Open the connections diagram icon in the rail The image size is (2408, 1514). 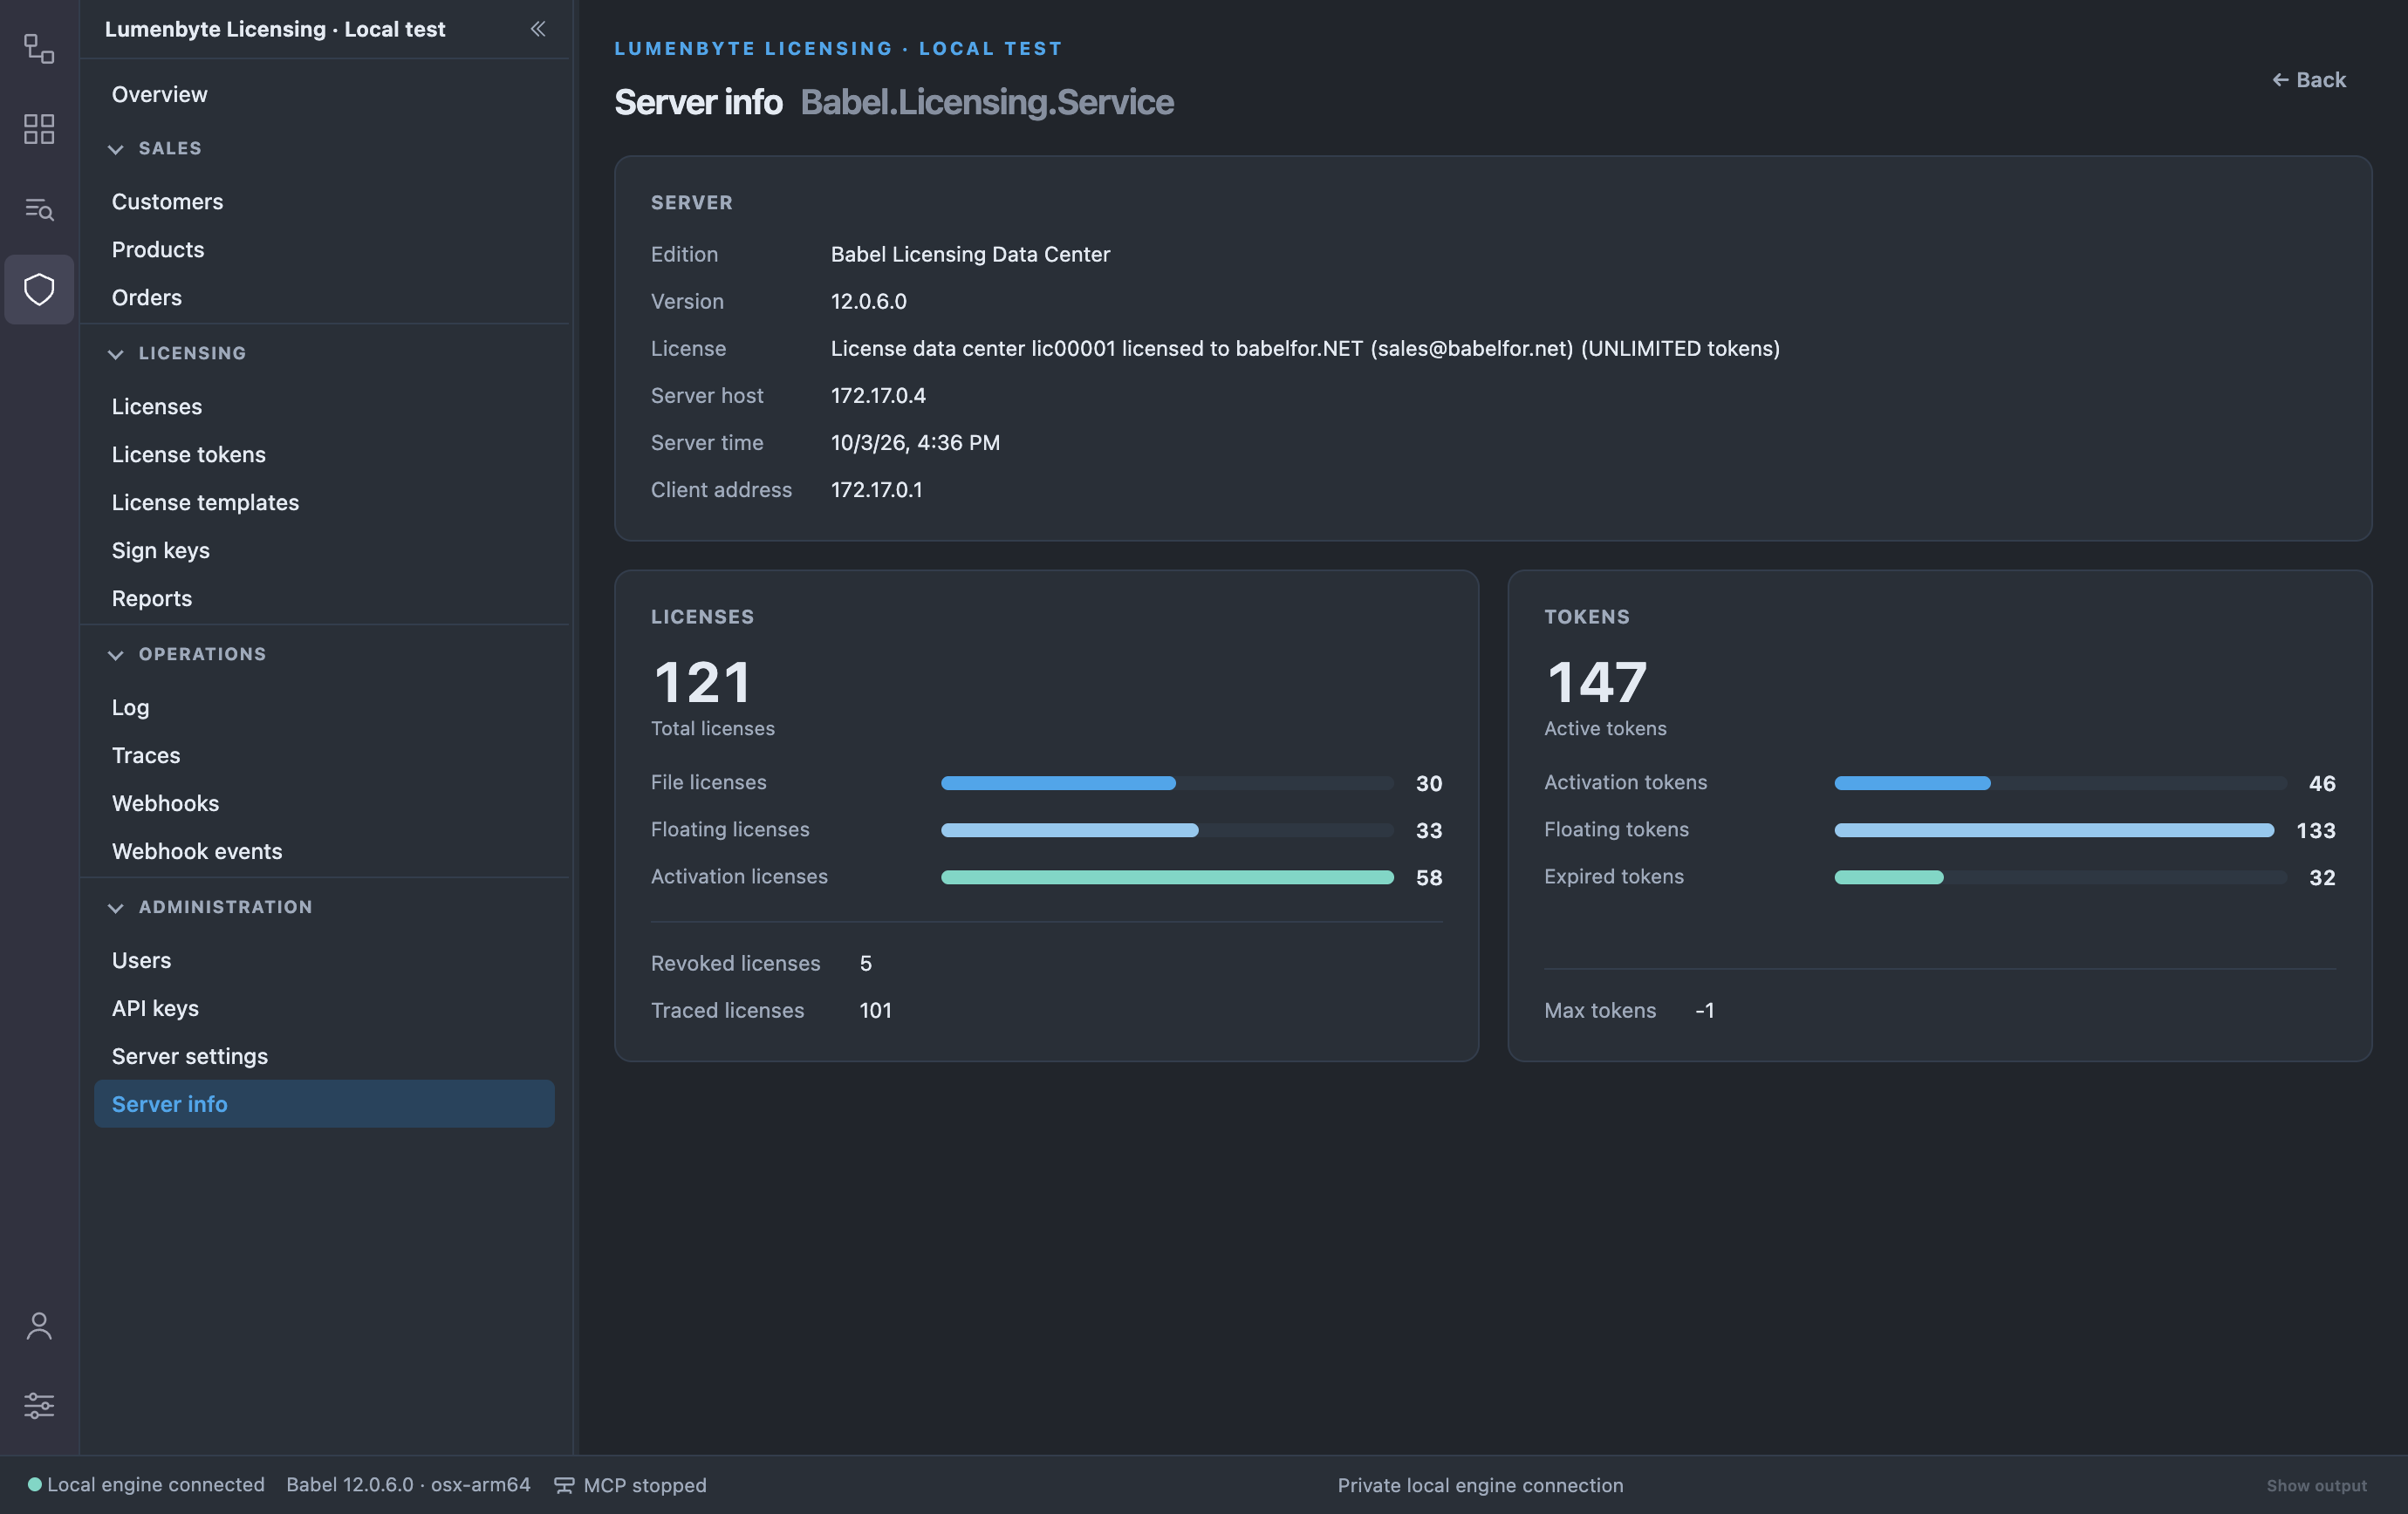39,49
